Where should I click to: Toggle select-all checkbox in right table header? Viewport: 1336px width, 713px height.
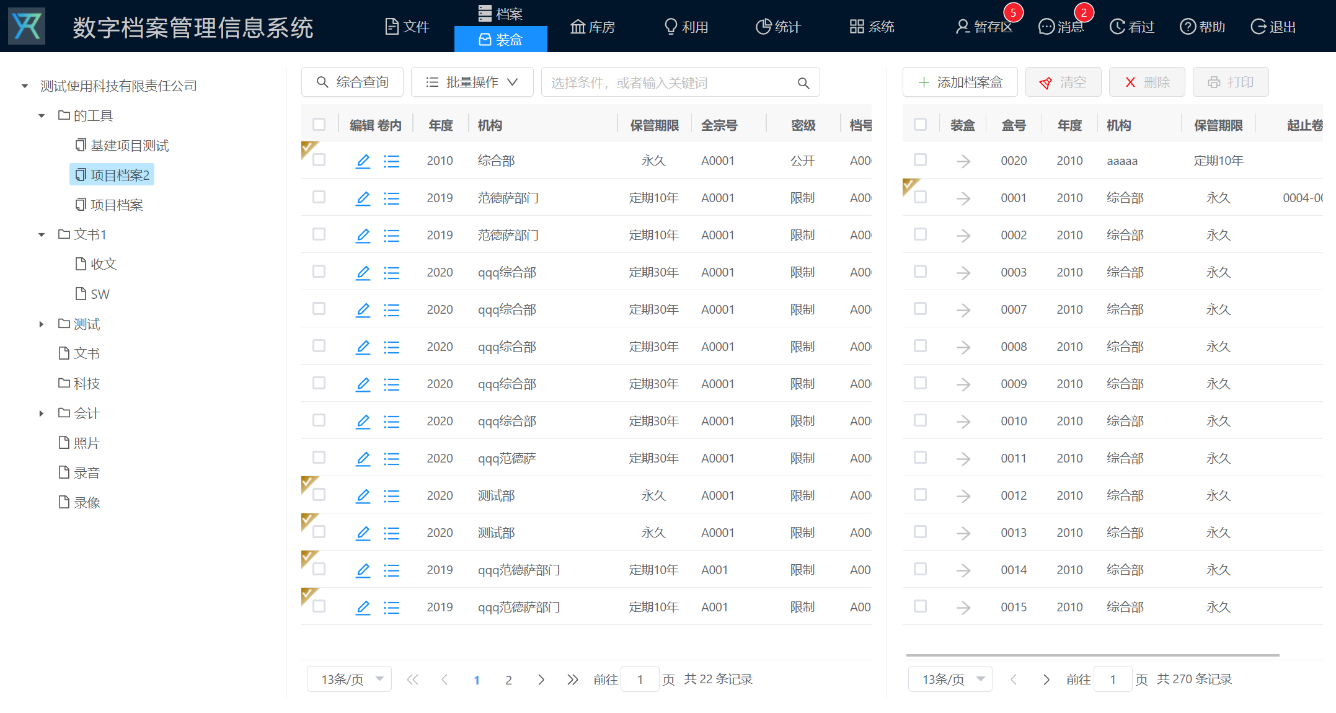921,125
